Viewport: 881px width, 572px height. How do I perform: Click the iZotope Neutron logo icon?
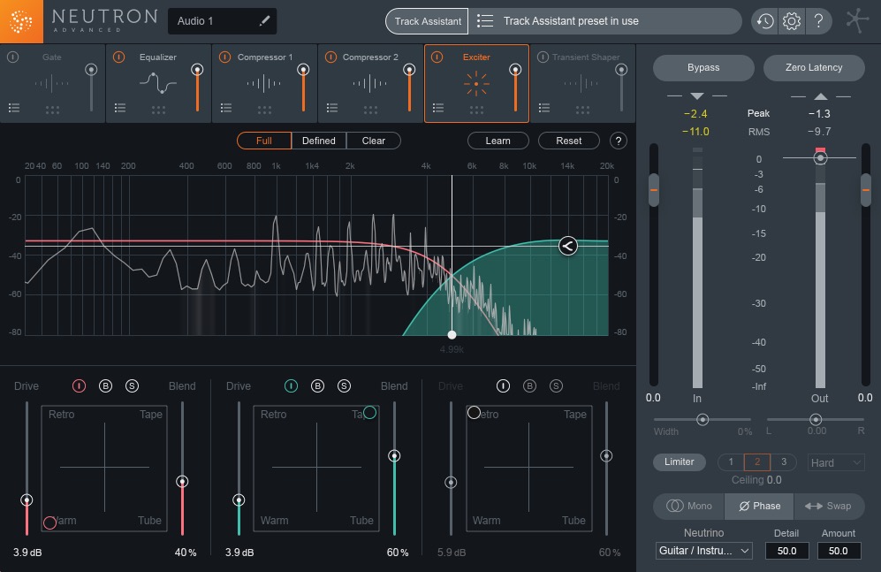21,21
